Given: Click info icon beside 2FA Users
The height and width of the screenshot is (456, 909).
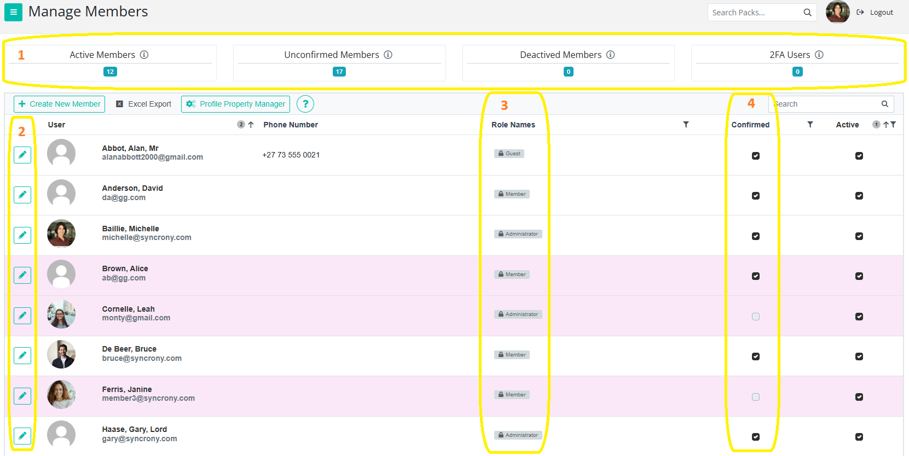Looking at the screenshot, I should pyautogui.click(x=819, y=55).
